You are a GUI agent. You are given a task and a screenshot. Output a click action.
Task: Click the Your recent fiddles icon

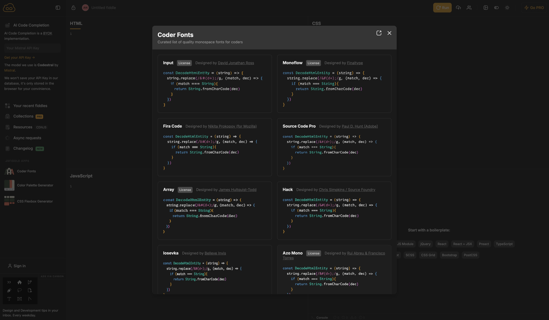(8, 106)
